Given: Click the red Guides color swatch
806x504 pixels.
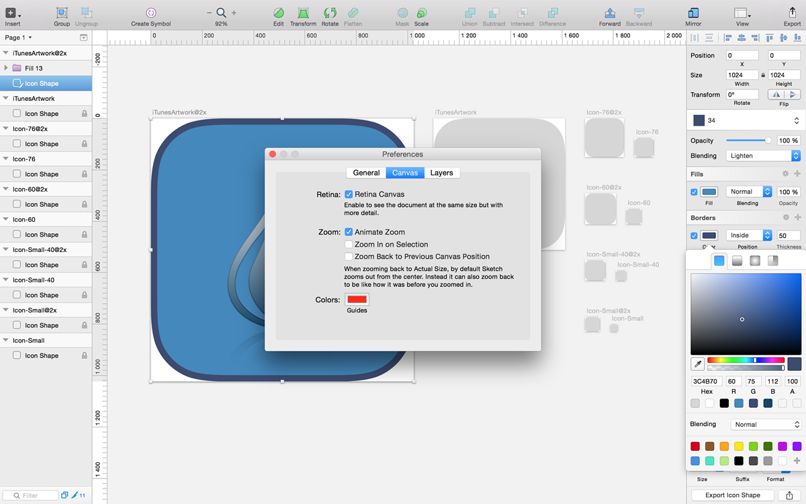Looking at the screenshot, I should pyautogui.click(x=357, y=300).
